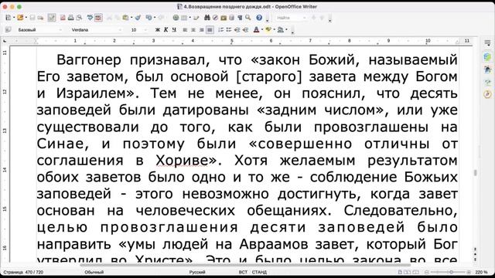Toggle bold Ж formatting
The height and width of the screenshot is (278, 495).
(158, 29)
